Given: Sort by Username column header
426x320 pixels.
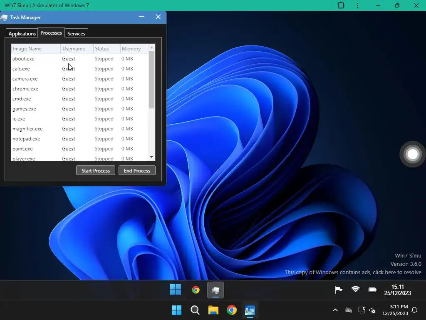Looking at the screenshot, I should tap(77, 49).
